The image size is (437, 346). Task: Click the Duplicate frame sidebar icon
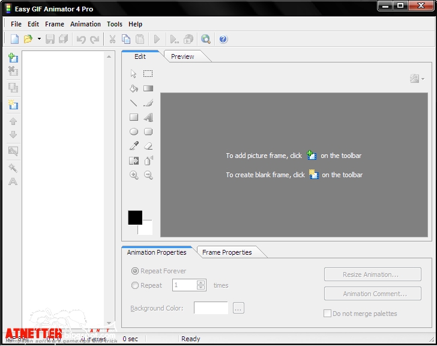(x=13, y=88)
